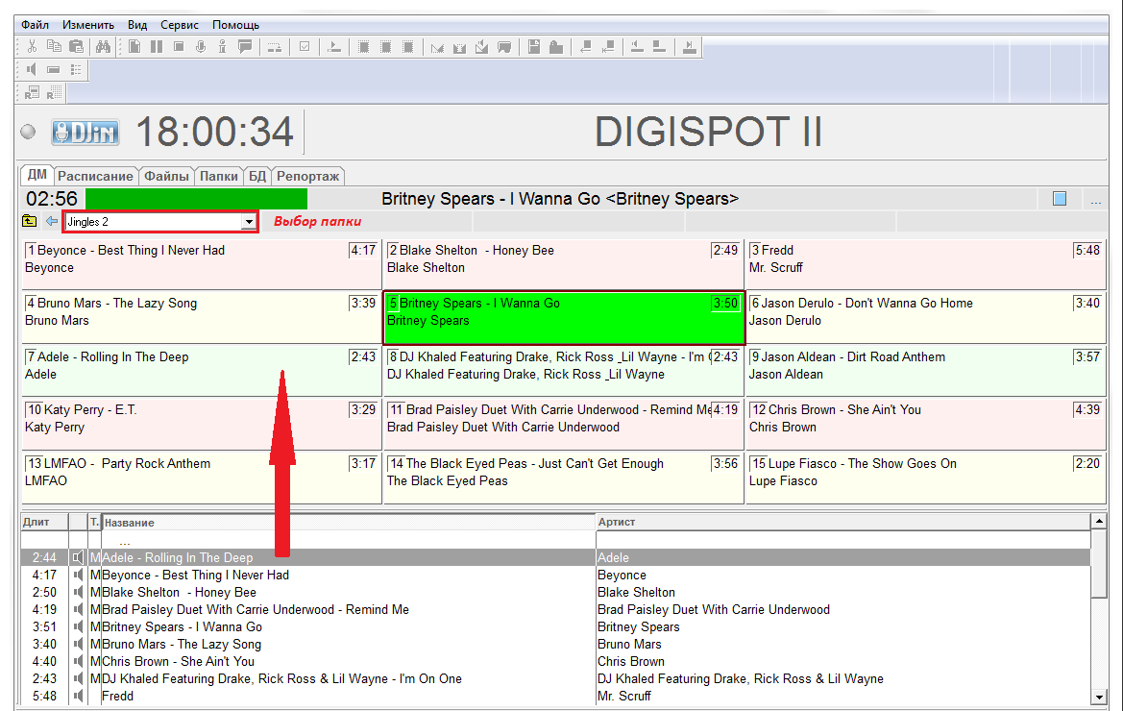
Task: Click the track list scrollbar up arrow
Action: coord(1099,522)
